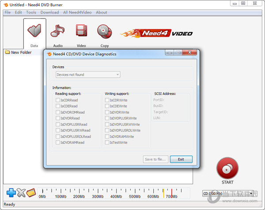Toggle the IsDVDPLUSRRead checkbox
The image size is (265, 210).
click(x=58, y=124)
